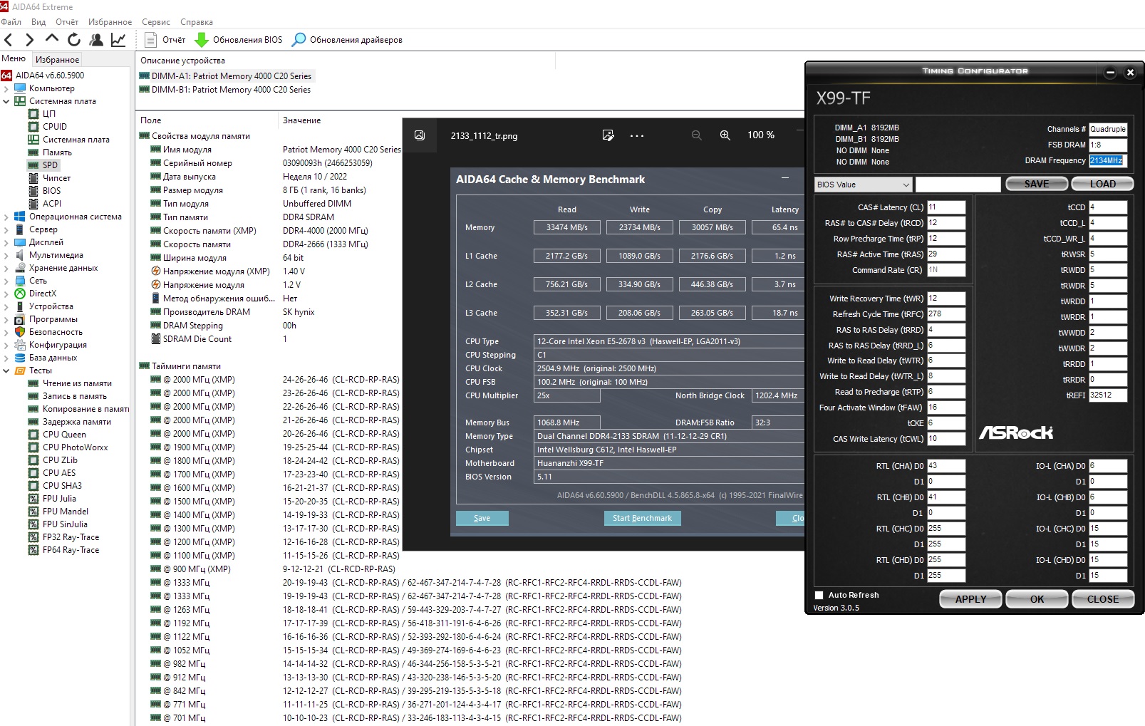Expand the Операционная система tree node
Screen dimensions: 1145x726
tap(6, 217)
